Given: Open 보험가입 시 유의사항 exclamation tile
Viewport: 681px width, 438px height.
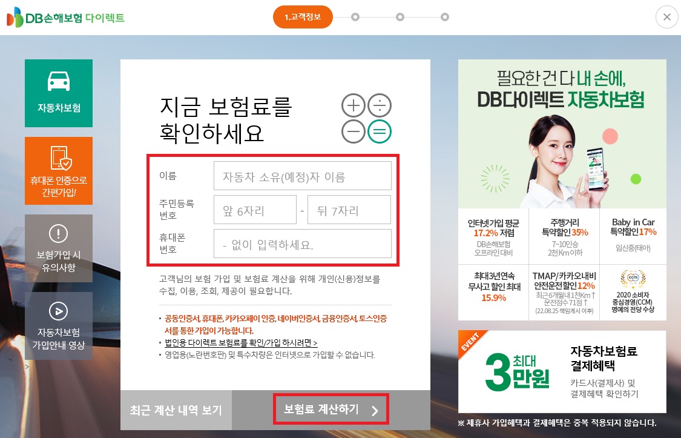Looking at the screenshot, I should click(59, 248).
